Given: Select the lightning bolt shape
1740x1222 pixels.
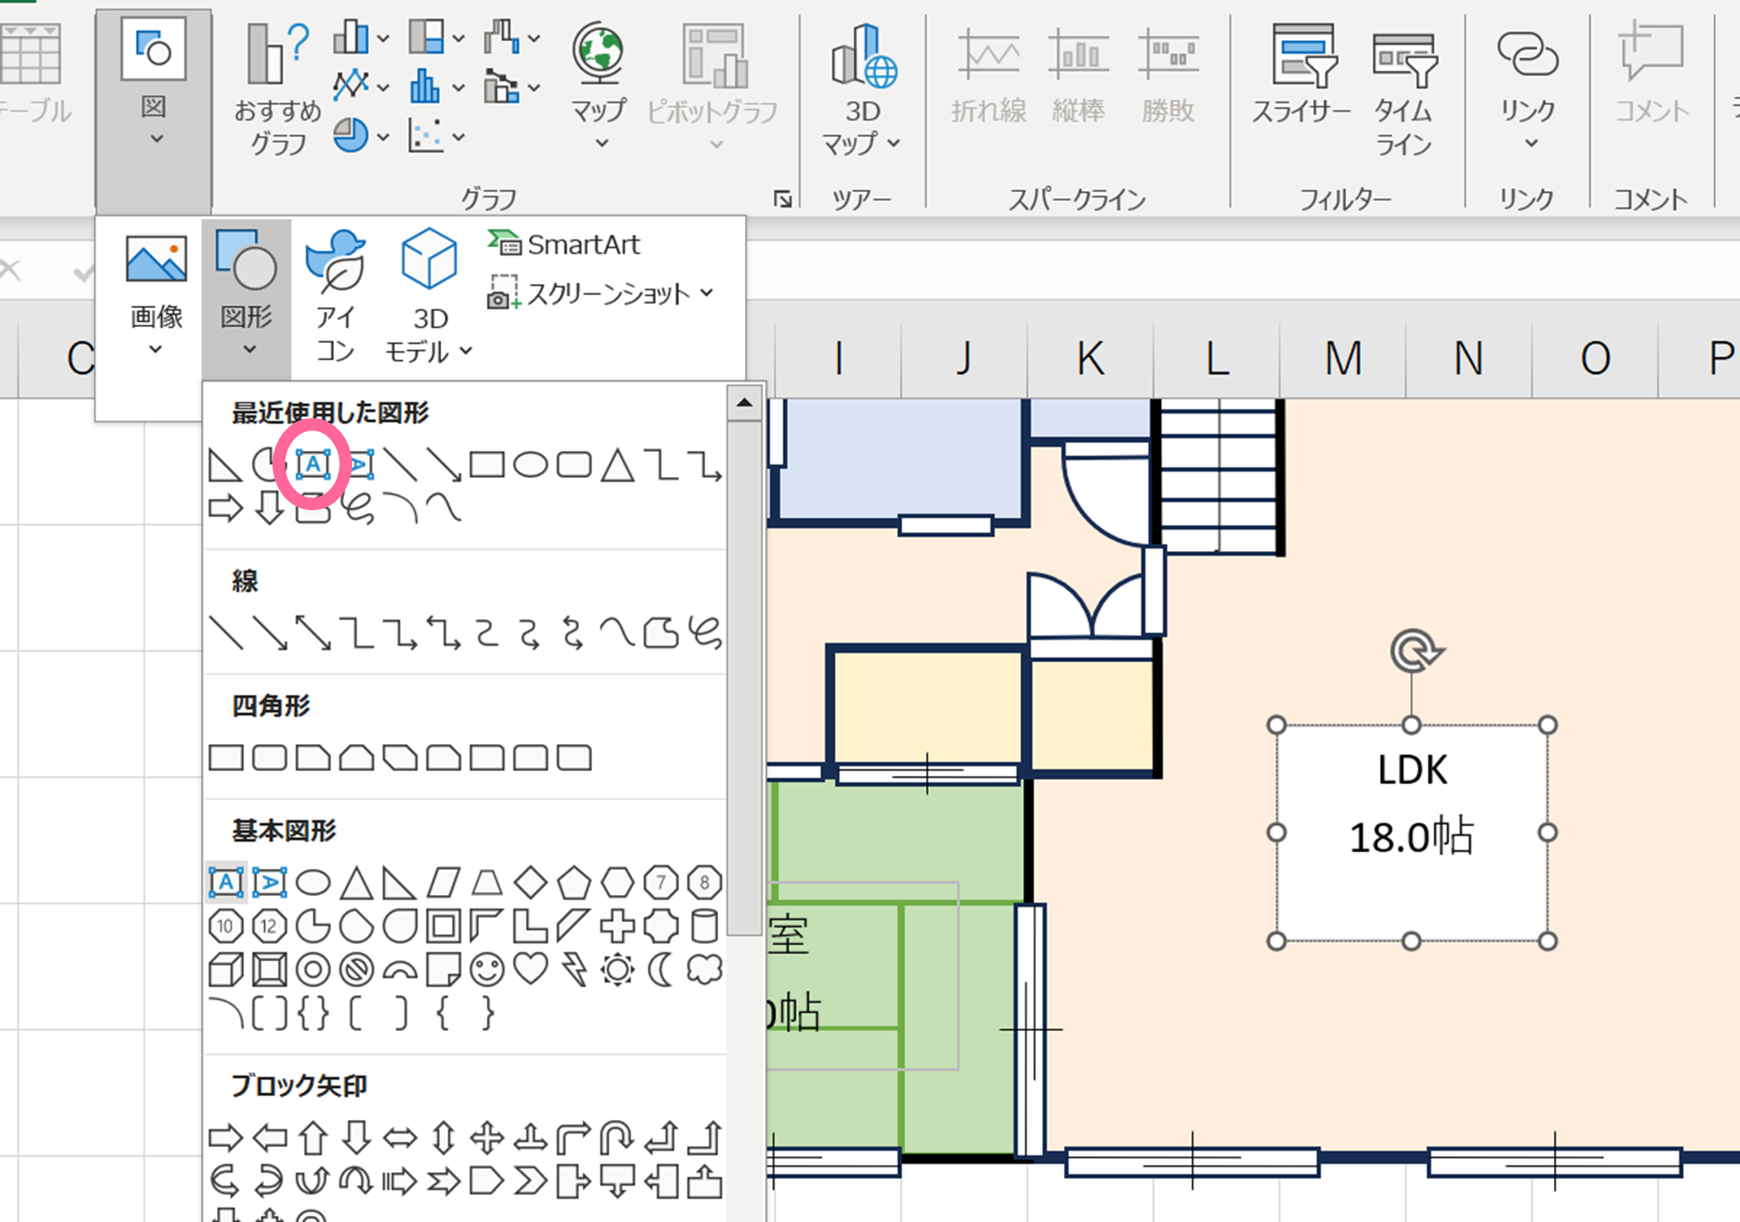Looking at the screenshot, I should coord(574,970).
